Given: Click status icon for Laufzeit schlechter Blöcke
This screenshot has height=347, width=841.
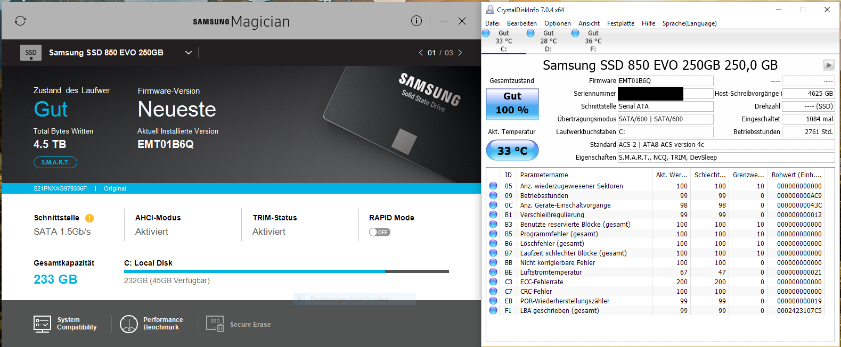Looking at the screenshot, I should coord(493,253).
